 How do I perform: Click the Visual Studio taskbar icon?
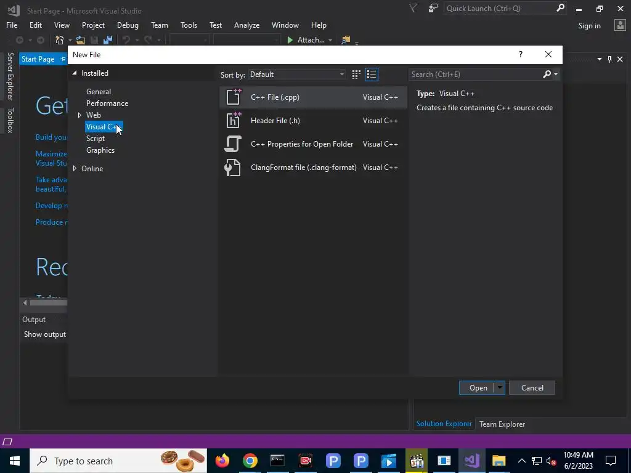(x=471, y=461)
